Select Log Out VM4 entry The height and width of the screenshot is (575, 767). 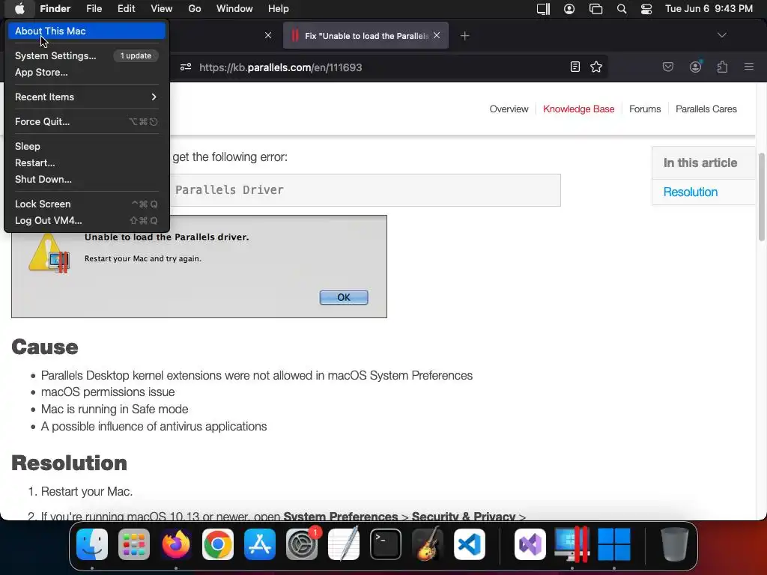(x=87, y=221)
